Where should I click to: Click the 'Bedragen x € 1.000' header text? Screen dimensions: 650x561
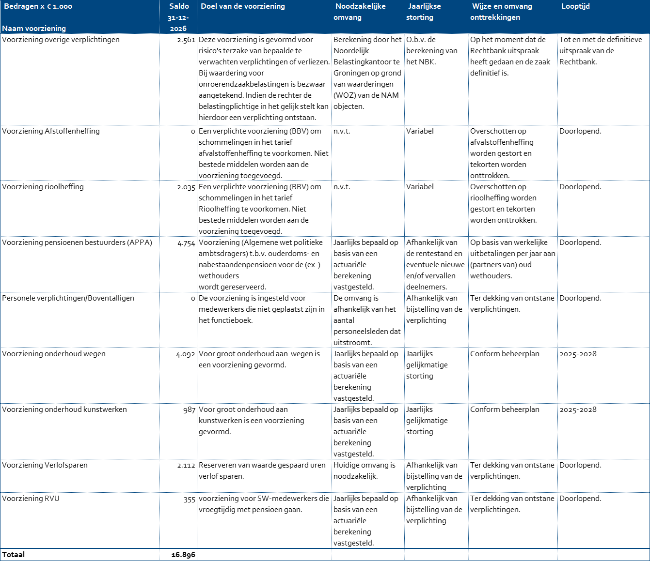tap(38, 6)
